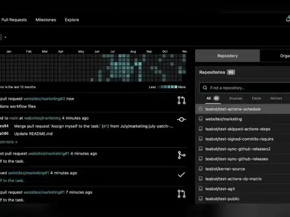Click repo icon beside websites/marketing in list
This screenshot has width=290, height=217.
pos(200,119)
